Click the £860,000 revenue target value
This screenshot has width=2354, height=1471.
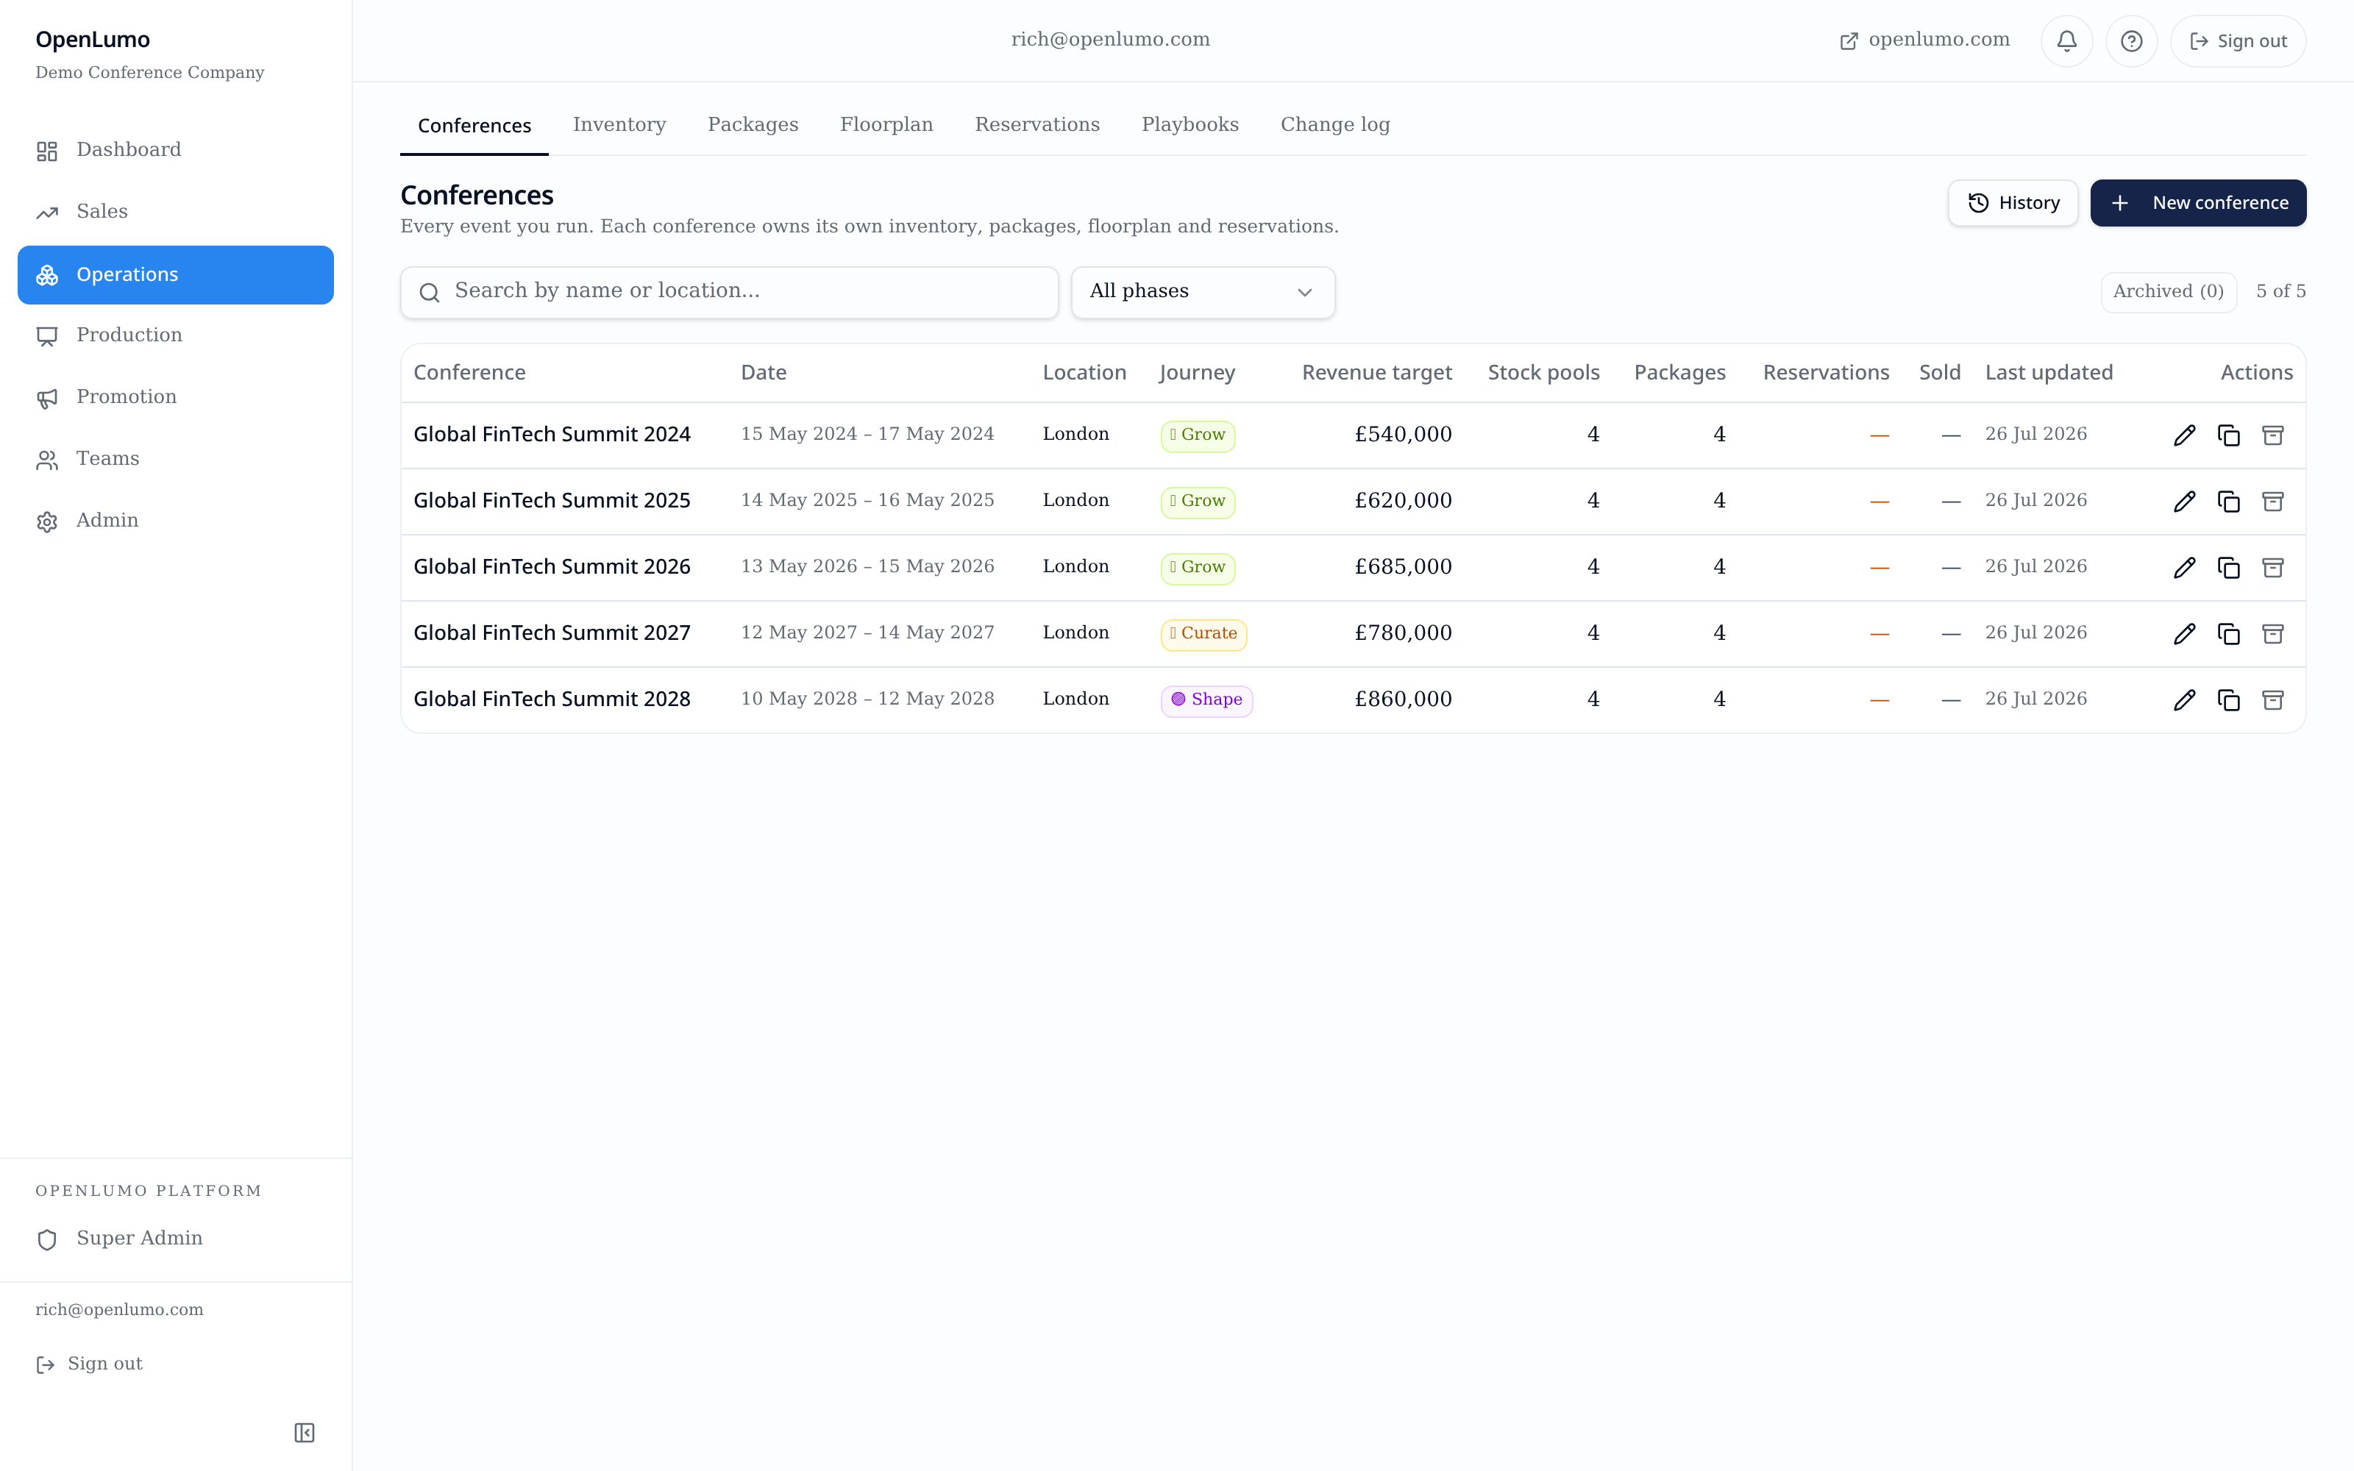[x=1403, y=699]
